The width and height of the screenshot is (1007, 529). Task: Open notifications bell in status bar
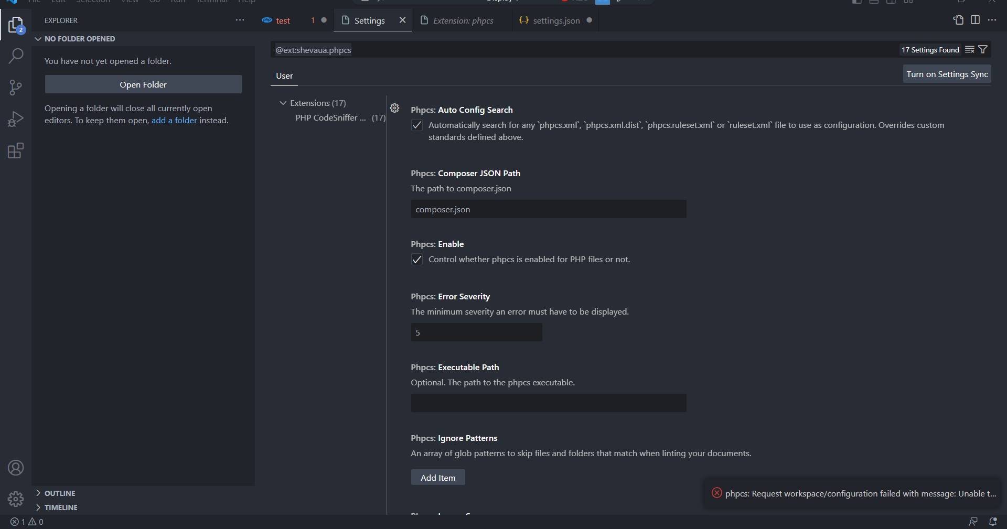point(993,522)
